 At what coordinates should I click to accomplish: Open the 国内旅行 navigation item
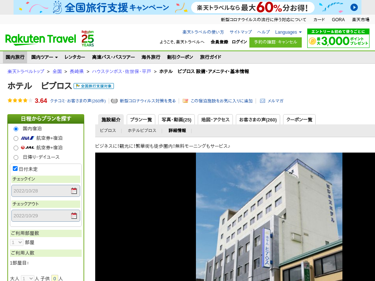15,57
